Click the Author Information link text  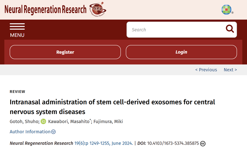30,132
